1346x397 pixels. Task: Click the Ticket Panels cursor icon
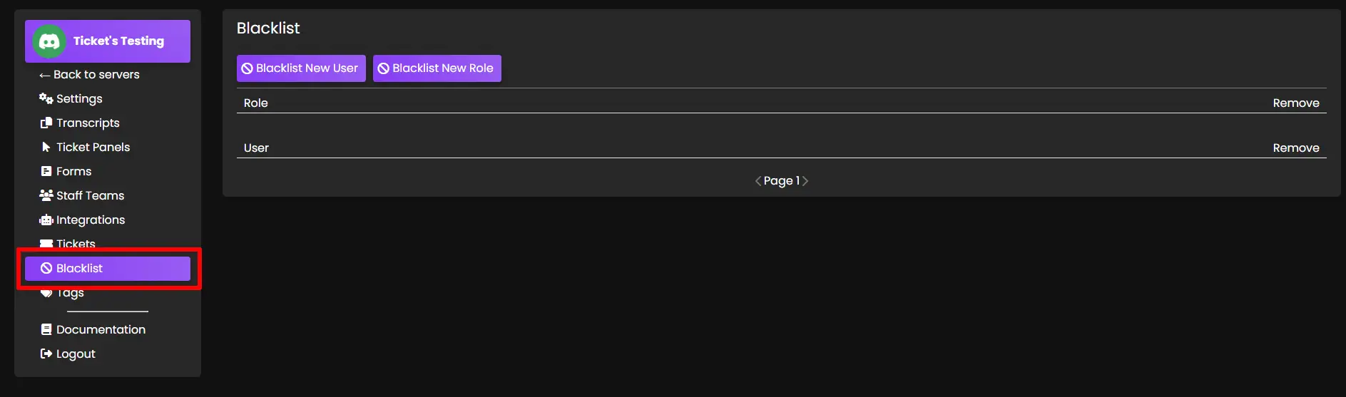point(46,147)
